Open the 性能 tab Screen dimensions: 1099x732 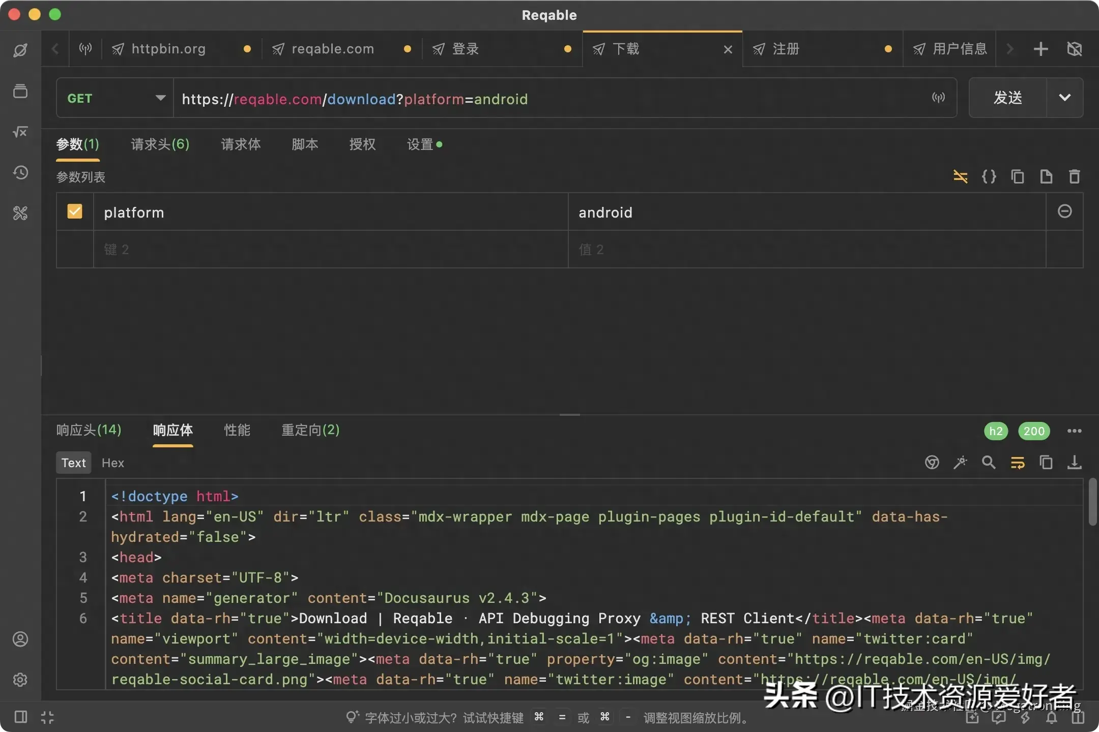[x=237, y=430]
